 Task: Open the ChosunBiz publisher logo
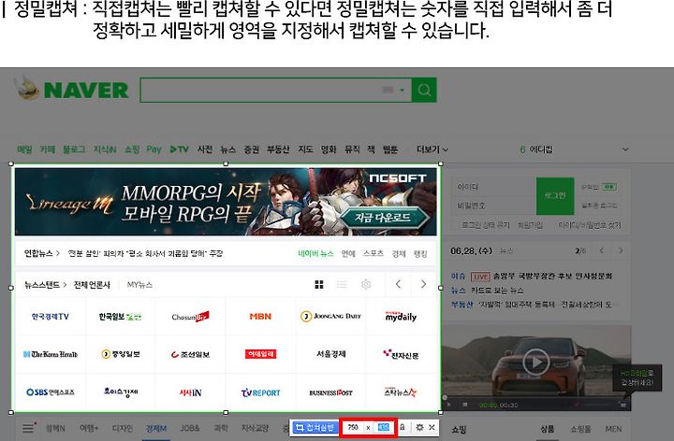[x=190, y=317]
